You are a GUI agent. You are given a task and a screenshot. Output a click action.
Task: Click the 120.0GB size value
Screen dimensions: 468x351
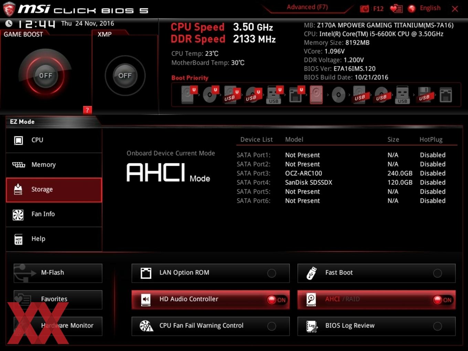(x=400, y=182)
